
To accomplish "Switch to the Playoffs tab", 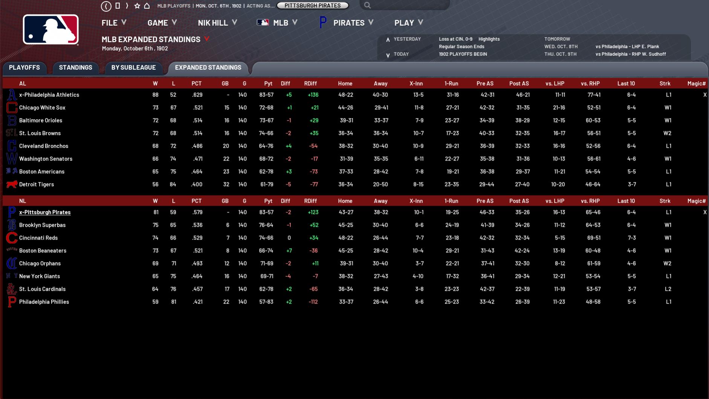I will pyautogui.click(x=24, y=67).
